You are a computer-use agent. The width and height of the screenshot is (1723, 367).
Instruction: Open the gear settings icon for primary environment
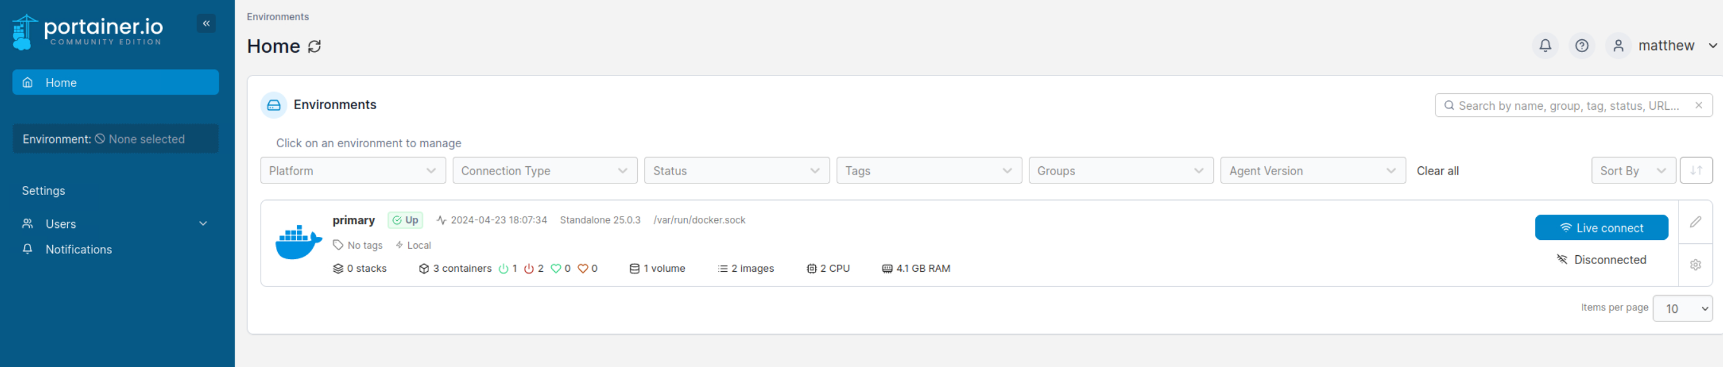pyautogui.click(x=1695, y=265)
